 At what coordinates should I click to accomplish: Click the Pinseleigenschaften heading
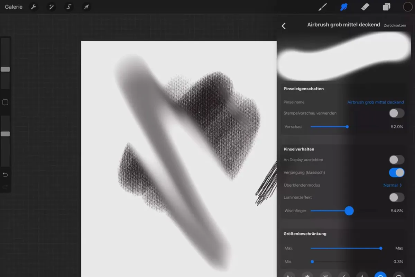304,89
